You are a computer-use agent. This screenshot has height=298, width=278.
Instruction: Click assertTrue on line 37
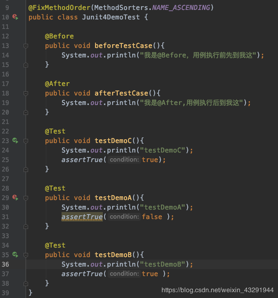82,274
